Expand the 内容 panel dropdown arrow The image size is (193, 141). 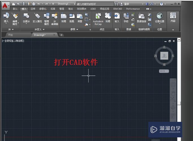[173, 30]
